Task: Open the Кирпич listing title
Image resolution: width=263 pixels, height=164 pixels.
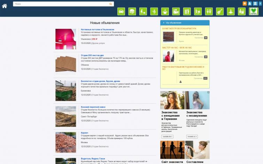Action: [x=84, y=133]
